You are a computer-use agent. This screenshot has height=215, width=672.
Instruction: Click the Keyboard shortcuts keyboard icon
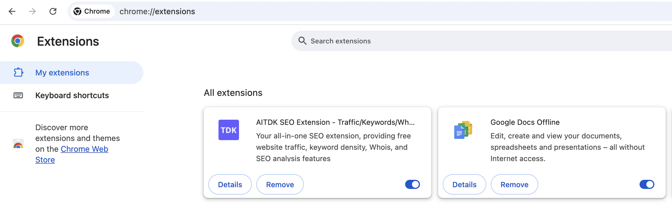pos(18,95)
